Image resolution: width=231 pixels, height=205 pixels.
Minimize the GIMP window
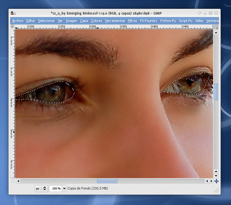coord(205,13)
